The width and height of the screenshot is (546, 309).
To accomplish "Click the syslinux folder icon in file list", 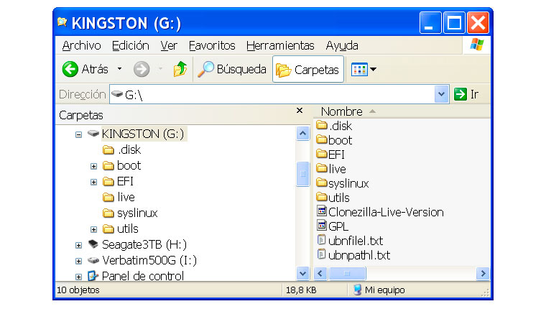I will click(x=322, y=183).
